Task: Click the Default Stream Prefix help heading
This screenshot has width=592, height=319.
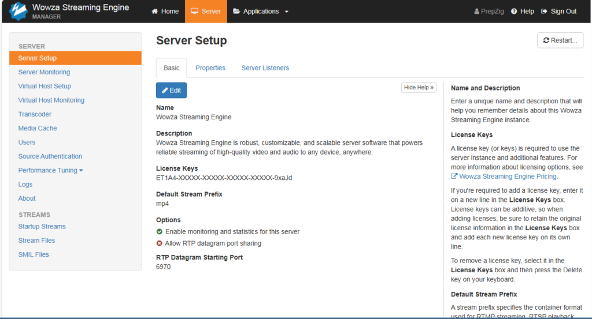Action: pyautogui.click(x=484, y=294)
